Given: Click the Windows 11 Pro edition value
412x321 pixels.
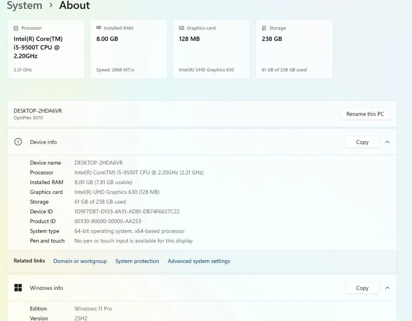Looking at the screenshot, I should point(93,309).
